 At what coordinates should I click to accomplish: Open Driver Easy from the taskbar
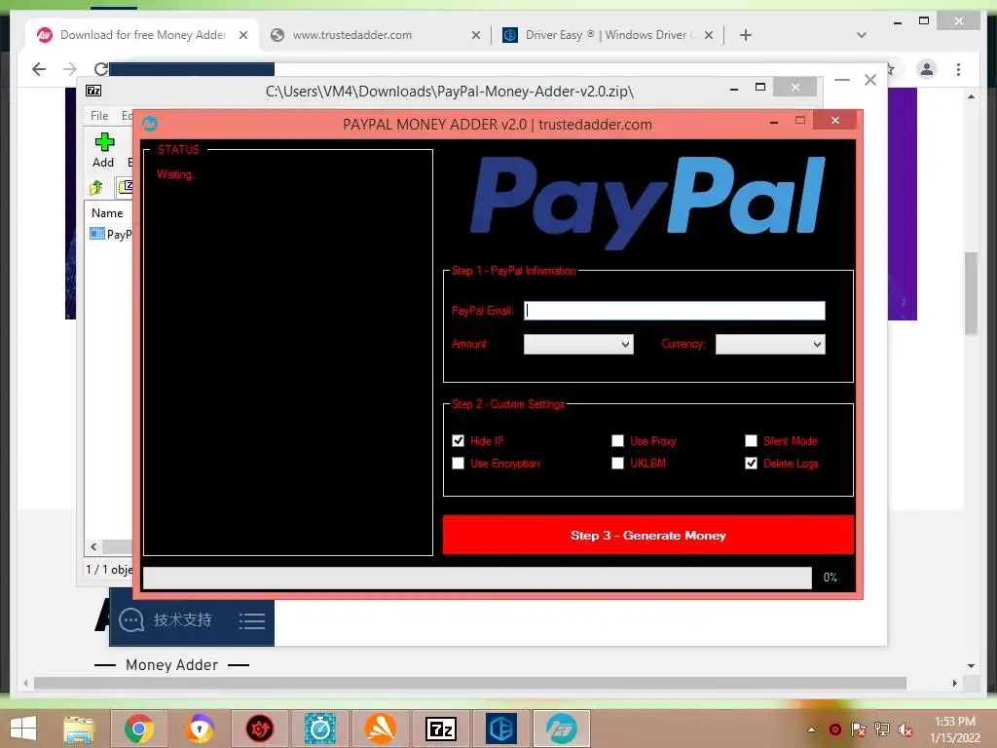501,729
